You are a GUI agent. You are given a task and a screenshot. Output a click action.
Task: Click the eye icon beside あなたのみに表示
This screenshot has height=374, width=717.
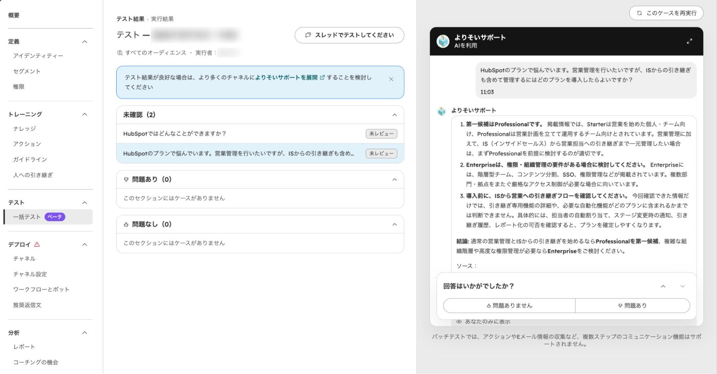(x=459, y=322)
